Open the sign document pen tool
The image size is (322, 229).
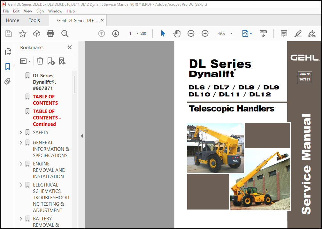point(312,34)
